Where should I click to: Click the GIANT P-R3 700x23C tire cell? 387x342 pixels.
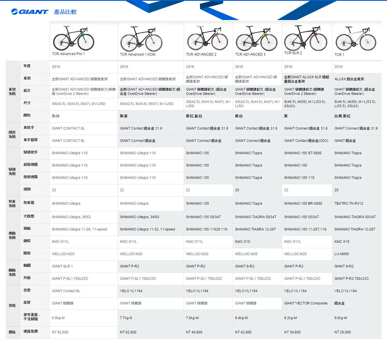[x=357, y=279]
